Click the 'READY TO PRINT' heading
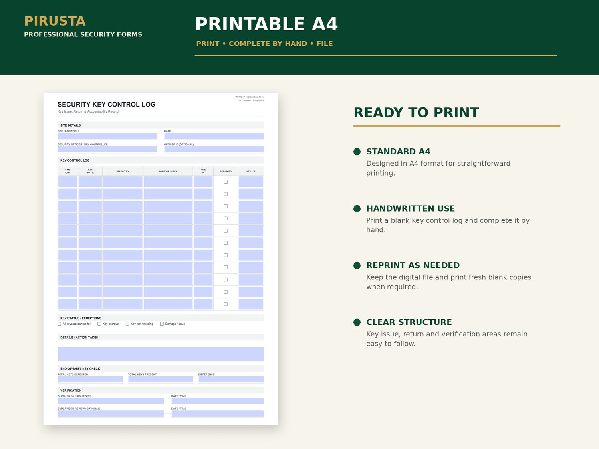599x449 pixels. [416, 113]
